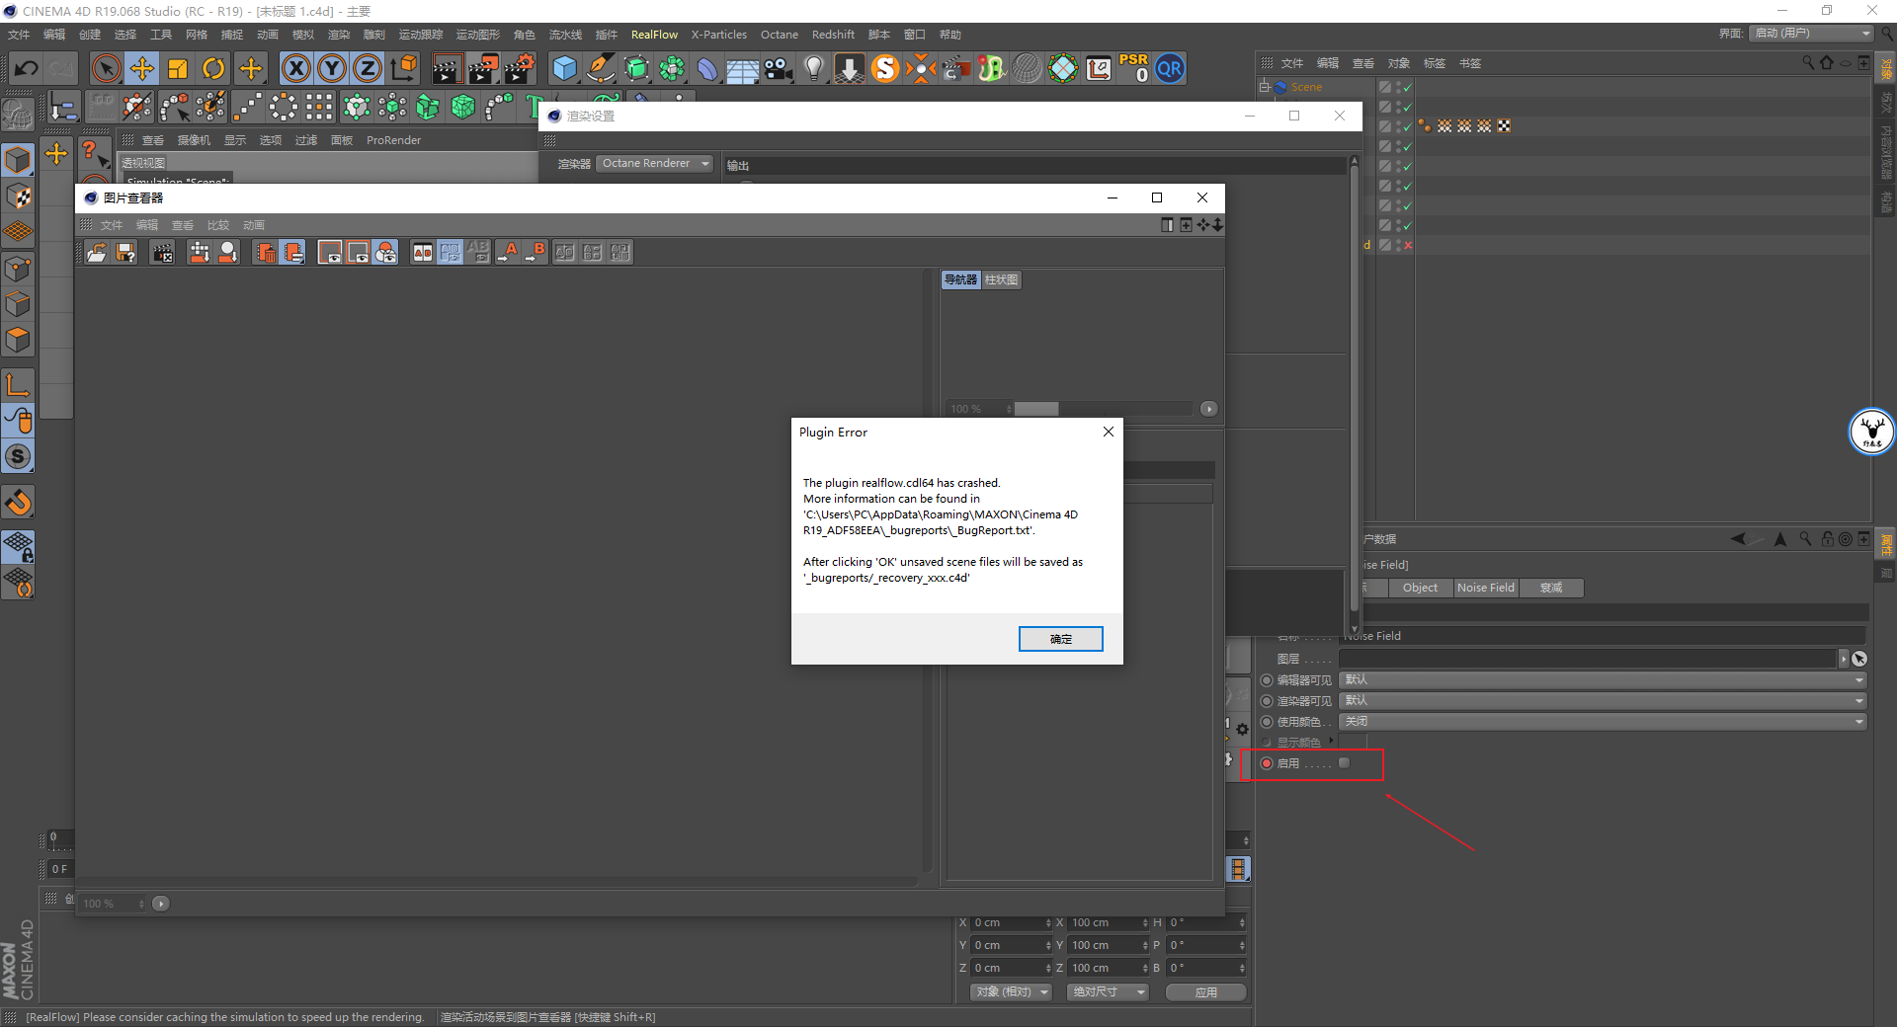The height and width of the screenshot is (1027, 1897).
Task: Toggle Y axis lock
Action: point(332,68)
